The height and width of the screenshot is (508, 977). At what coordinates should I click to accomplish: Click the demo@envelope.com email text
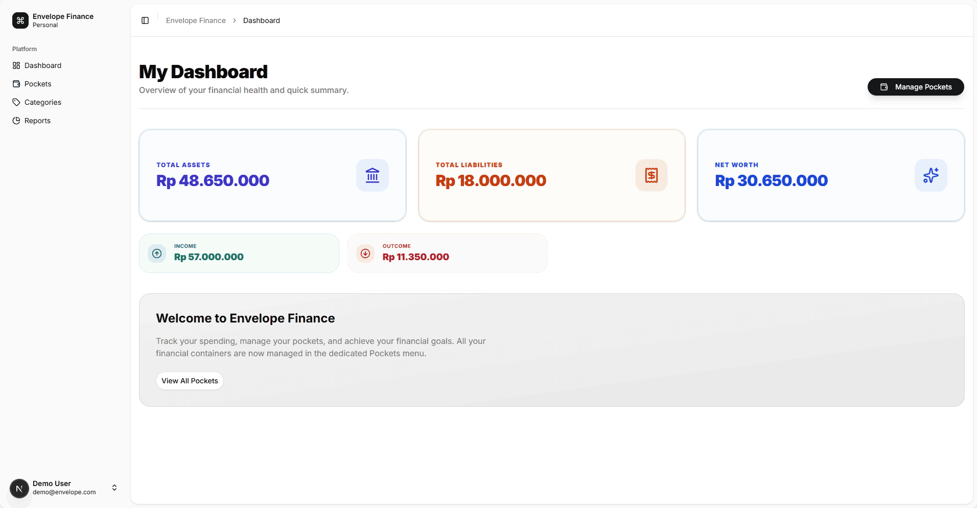tap(64, 492)
